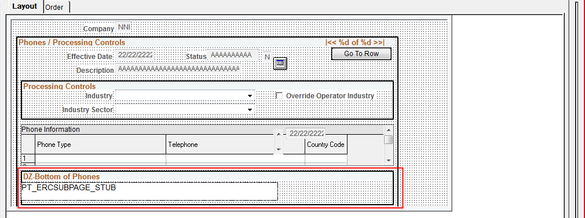The image size is (585, 218).
Task: Enable Override Operator Industry checkbox
Action: coord(279,95)
